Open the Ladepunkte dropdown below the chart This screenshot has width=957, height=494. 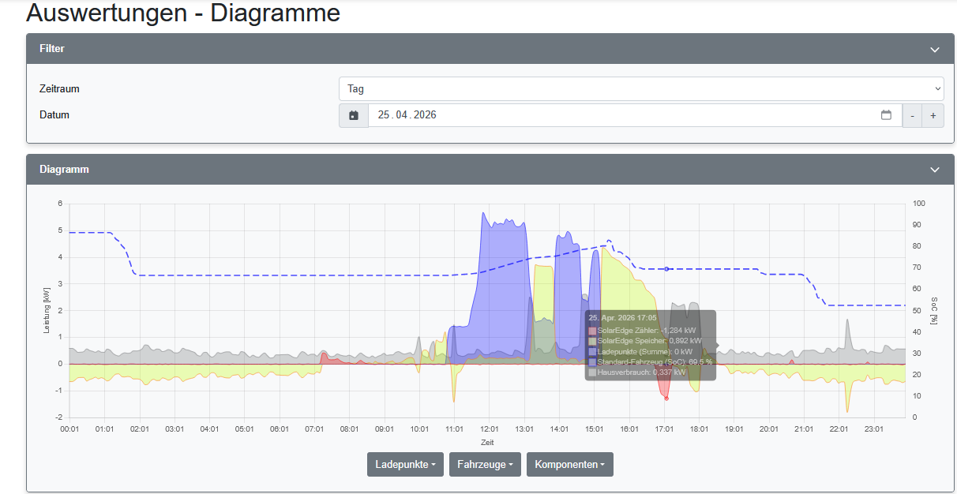click(404, 464)
